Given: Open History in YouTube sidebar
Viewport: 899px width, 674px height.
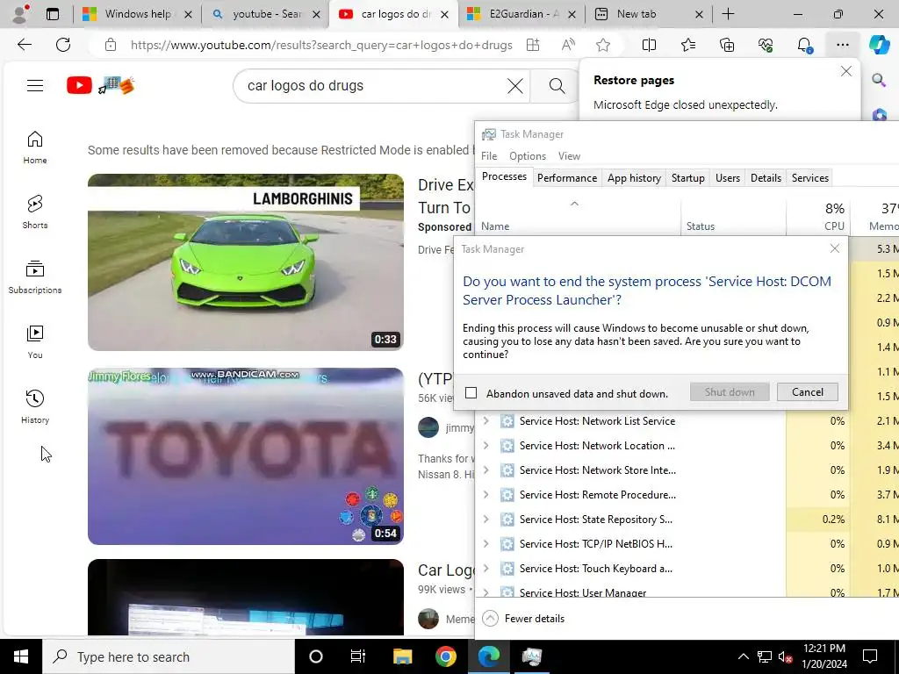Looking at the screenshot, I should [35, 407].
